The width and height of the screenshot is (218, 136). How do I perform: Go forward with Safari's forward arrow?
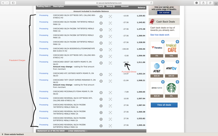tap(7, 3)
